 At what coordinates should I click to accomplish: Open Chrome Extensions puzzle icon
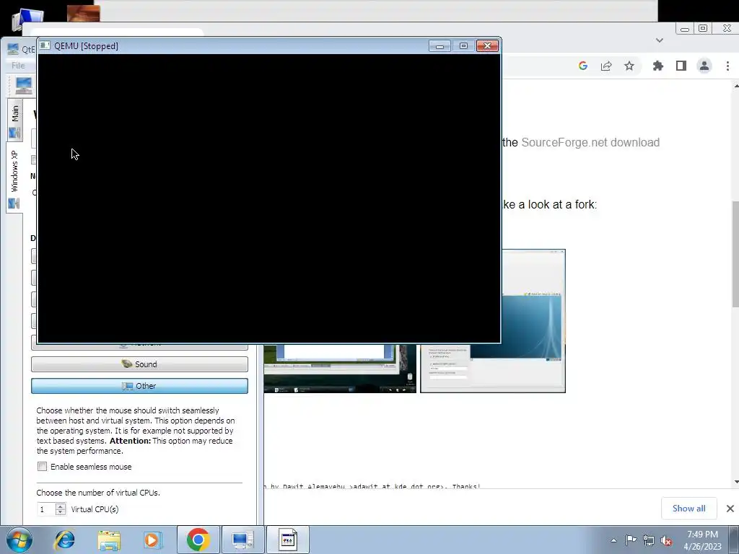coord(658,66)
